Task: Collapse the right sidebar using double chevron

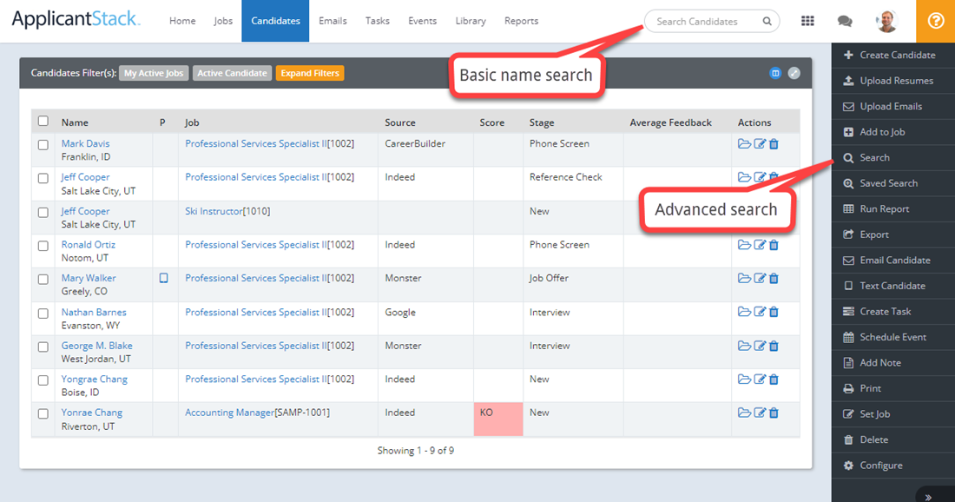Action: click(x=928, y=497)
